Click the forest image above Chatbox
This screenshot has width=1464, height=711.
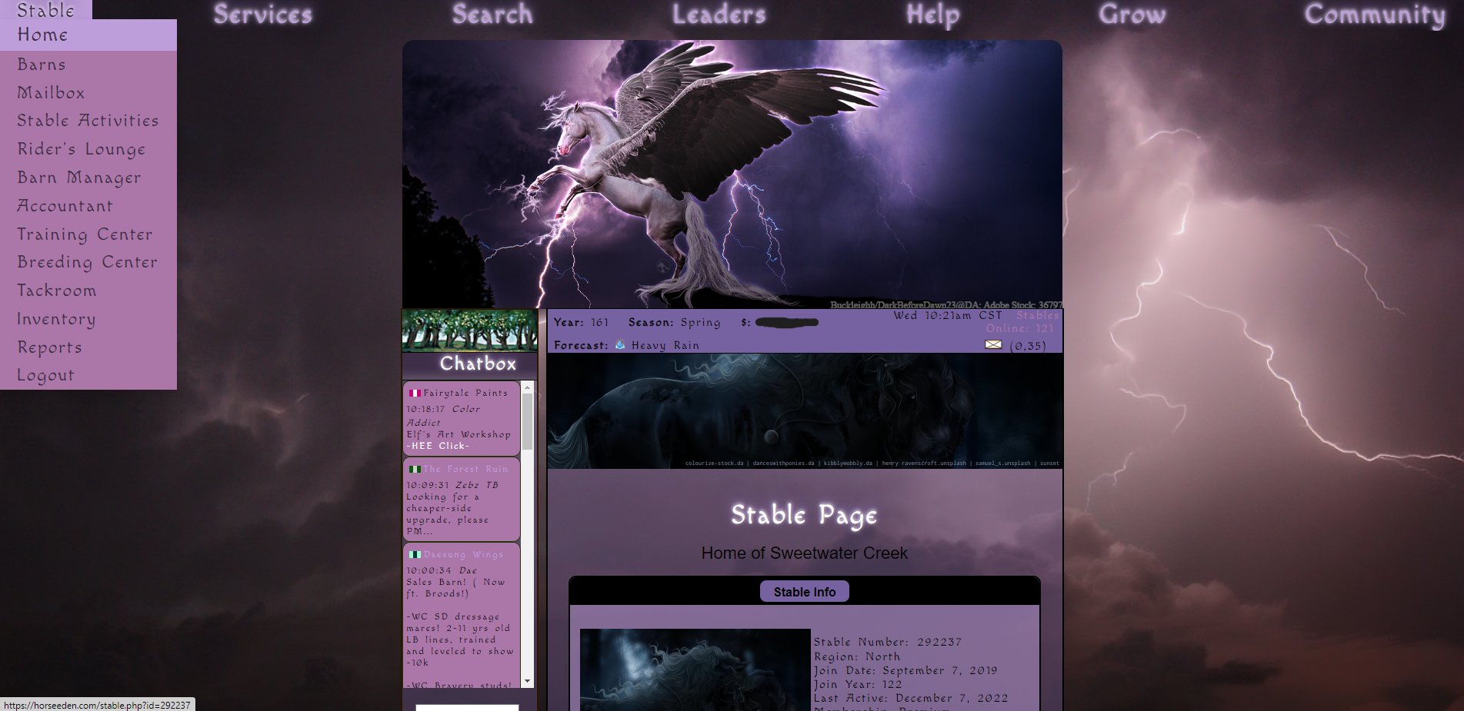pyautogui.click(x=470, y=331)
